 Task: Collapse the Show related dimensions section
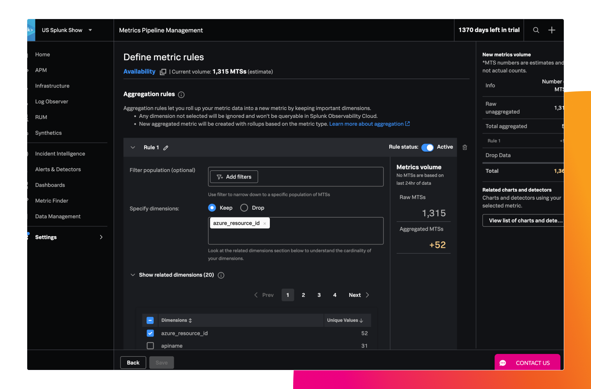[133, 275]
